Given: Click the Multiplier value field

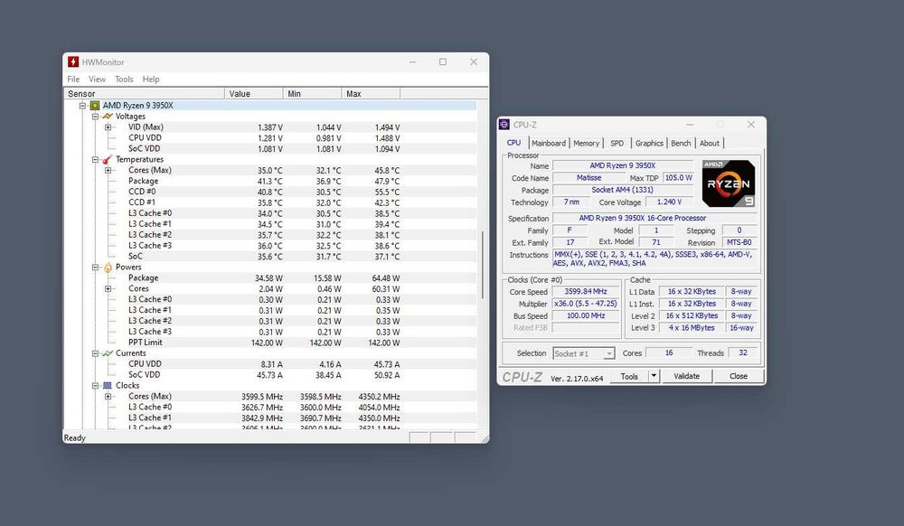Looking at the screenshot, I should (586, 304).
